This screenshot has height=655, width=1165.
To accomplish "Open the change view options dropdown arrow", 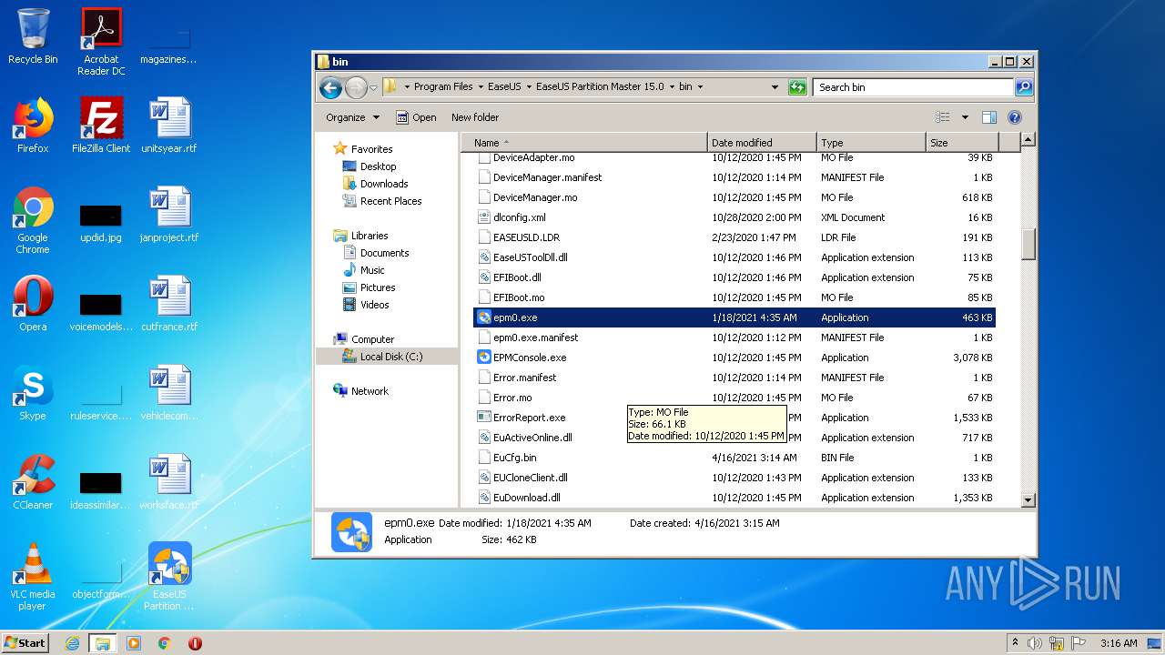I will coord(965,117).
